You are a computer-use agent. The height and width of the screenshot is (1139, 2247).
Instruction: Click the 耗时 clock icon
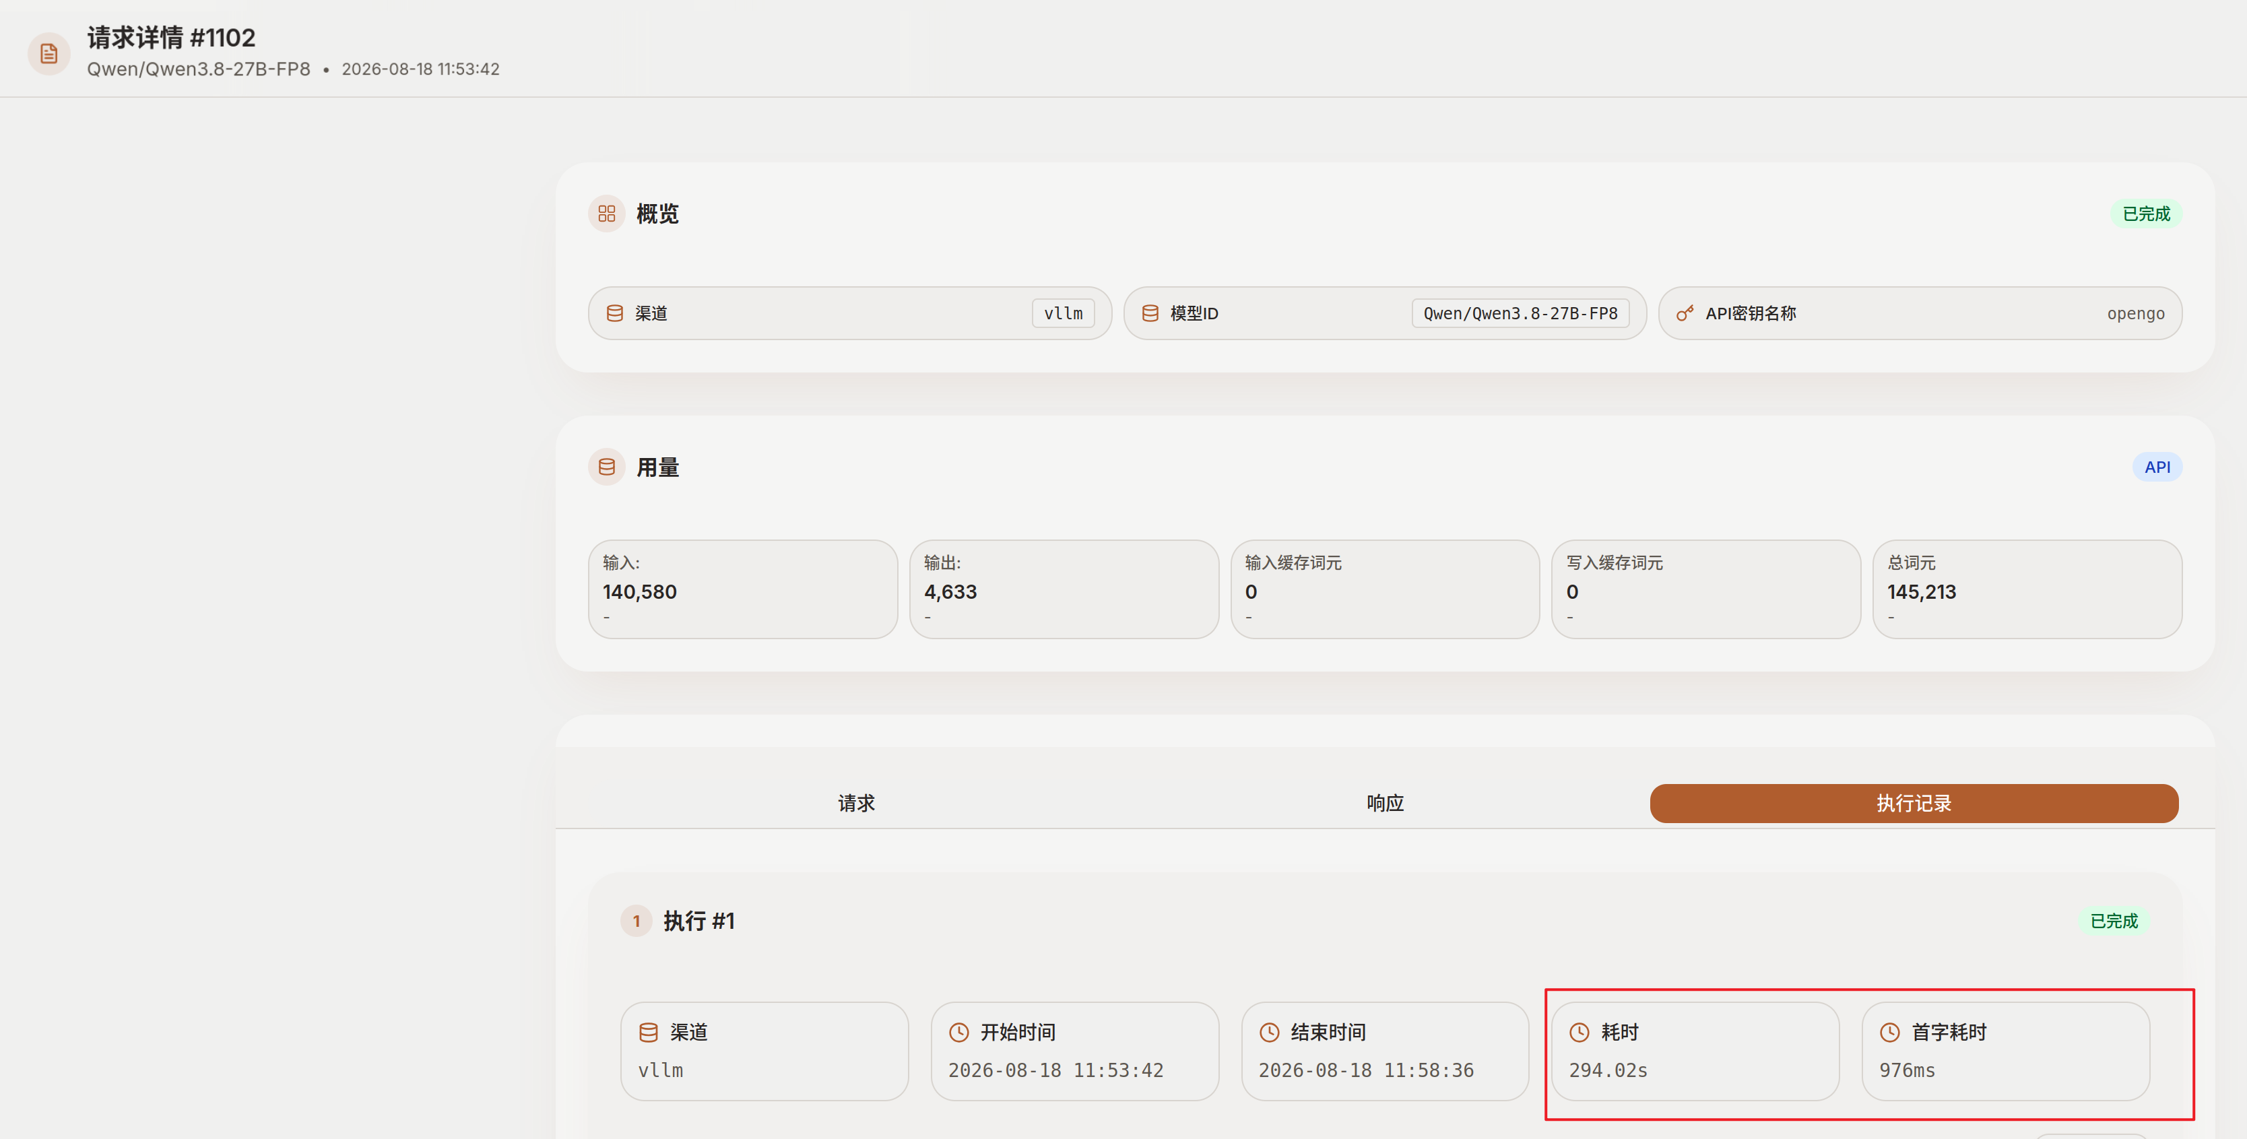pyautogui.click(x=1580, y=1033)
